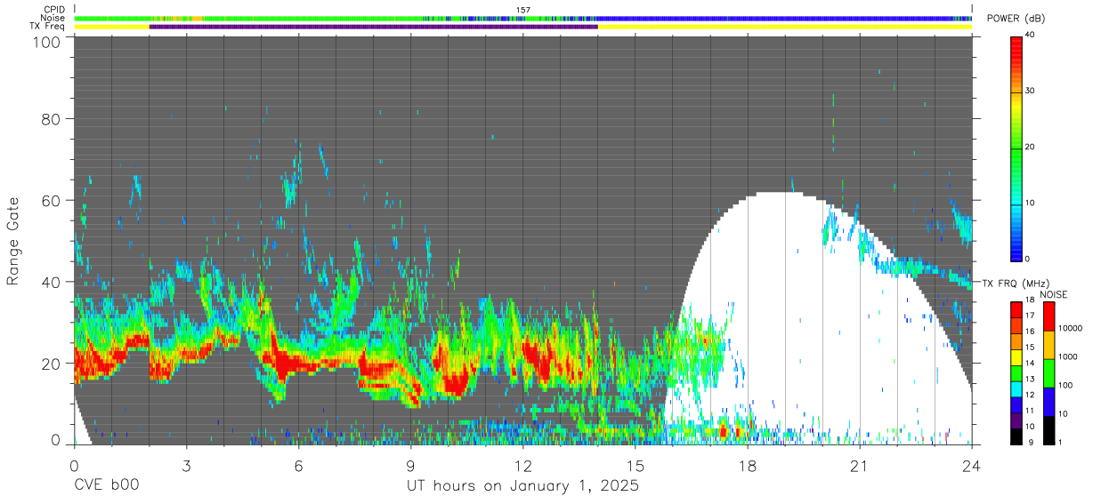Click the 10000 tick on NOISE legend
This screenshot has height=504, width=1093.
1071,330
